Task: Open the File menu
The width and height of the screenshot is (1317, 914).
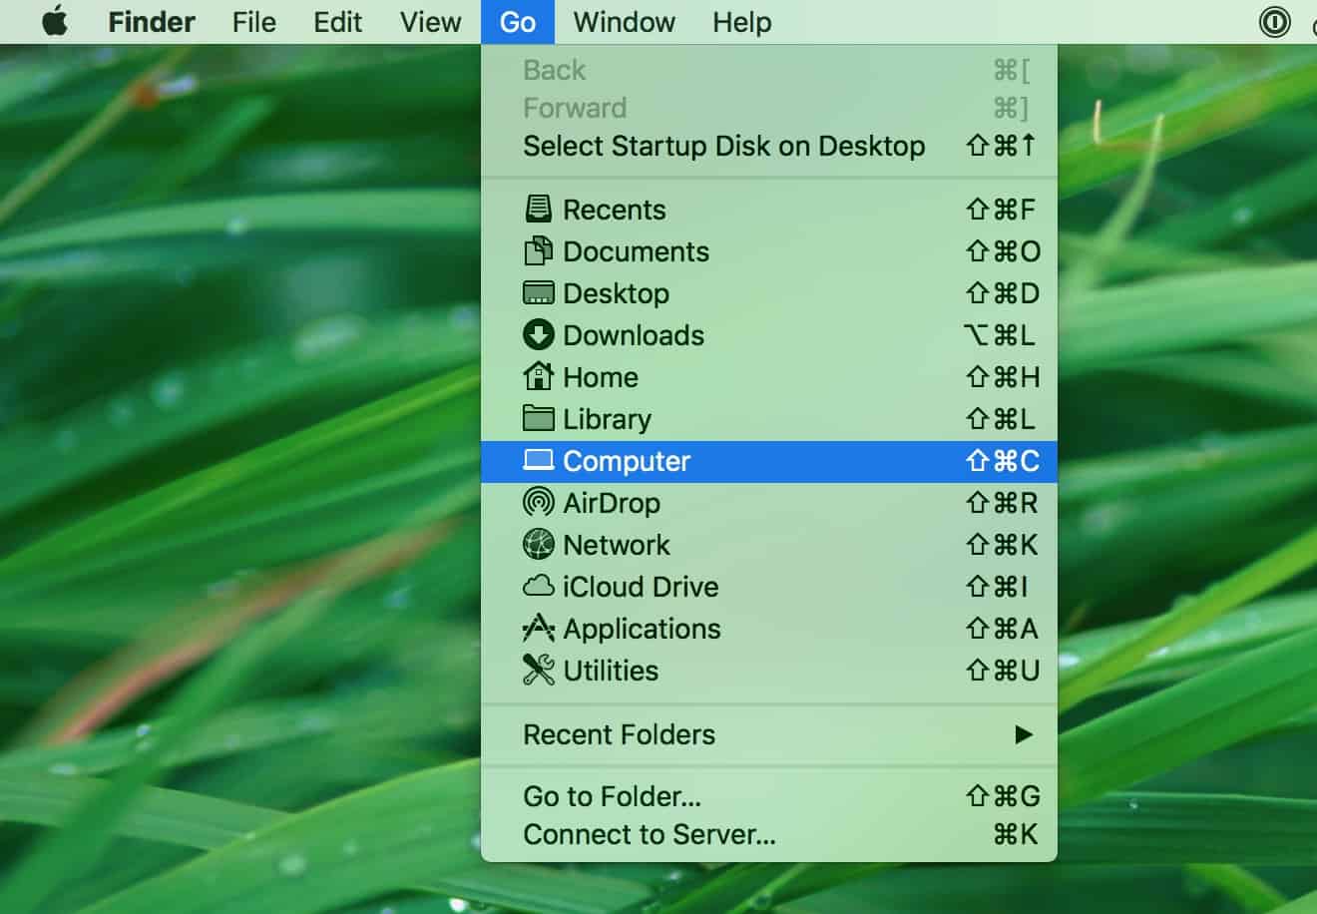Action: [253, 22]
